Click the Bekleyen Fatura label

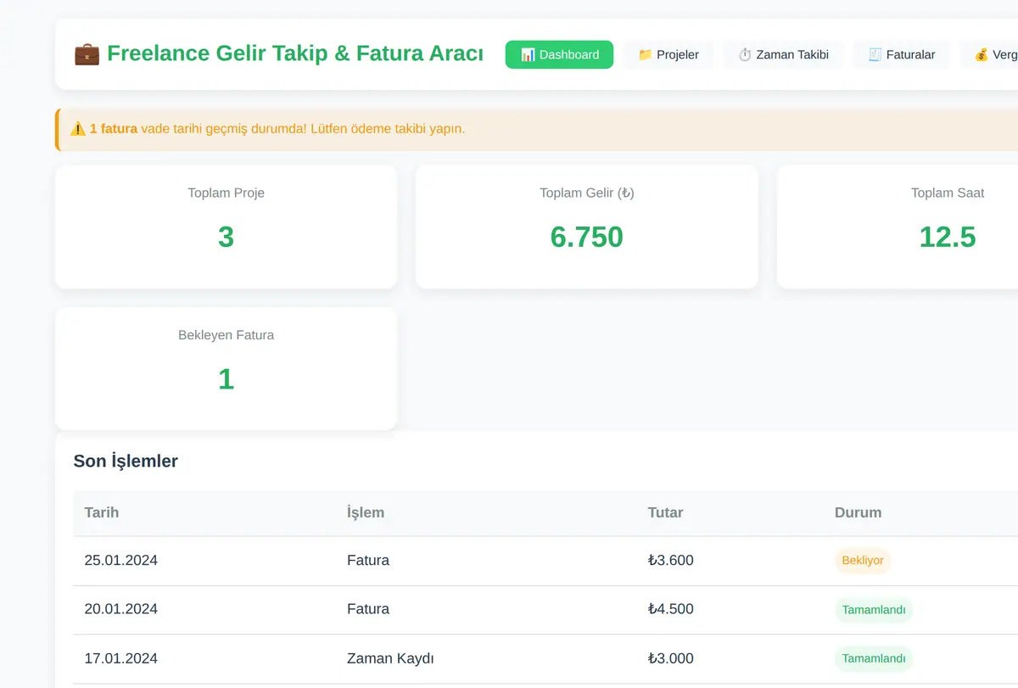[x=227, y=335]
